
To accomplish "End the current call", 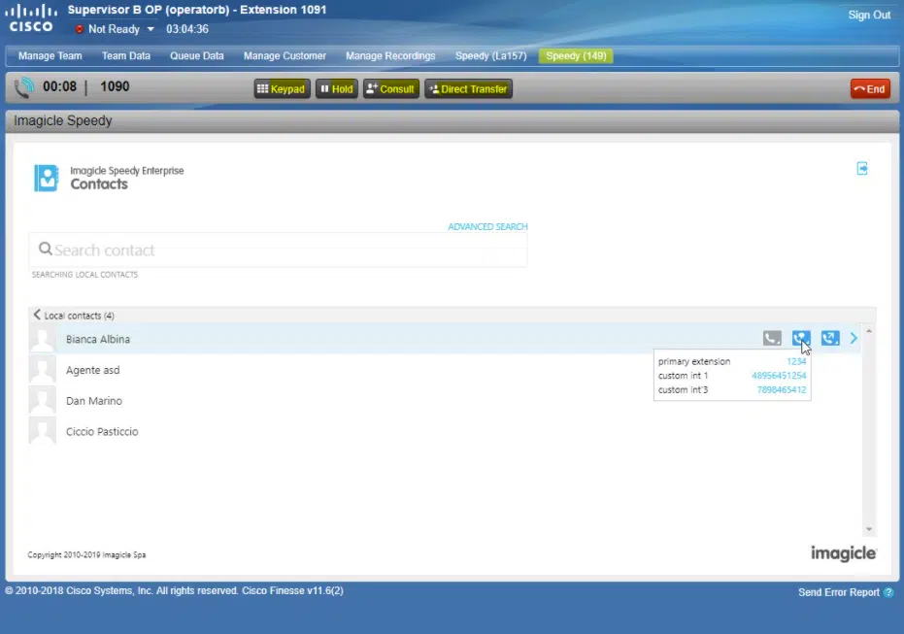I will tap(869, 89).
